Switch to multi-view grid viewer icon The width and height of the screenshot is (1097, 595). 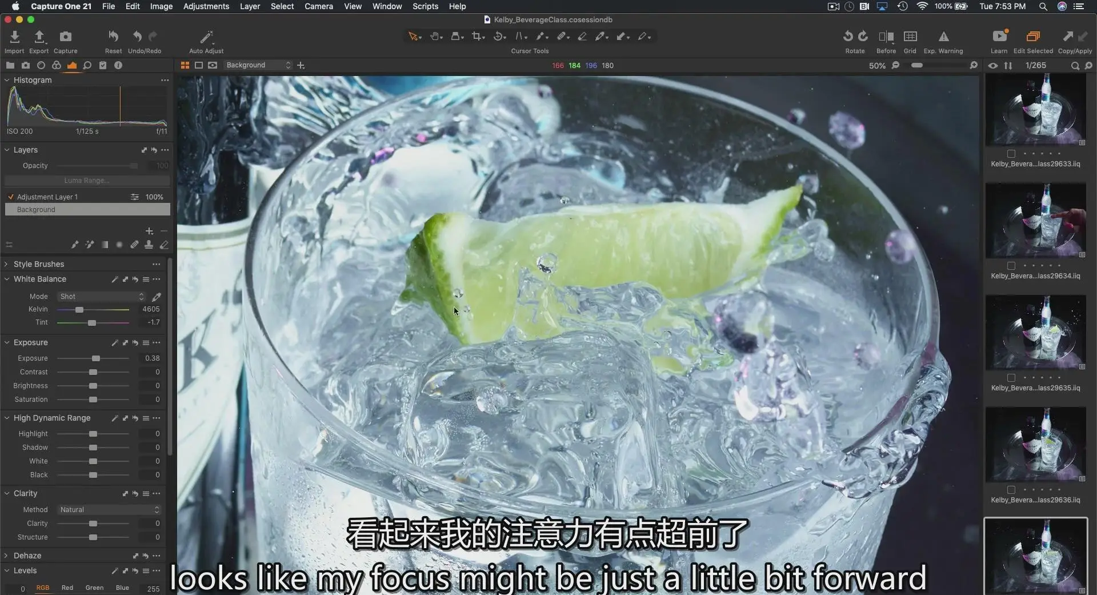185,65
